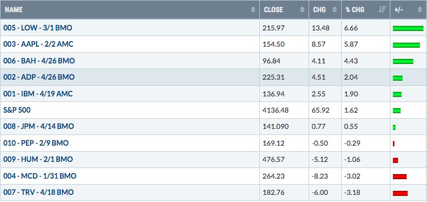Open 001 - IBM - 4/19 AMC link
Viewport: 427px width, 202px height.
tap(38, 94)
